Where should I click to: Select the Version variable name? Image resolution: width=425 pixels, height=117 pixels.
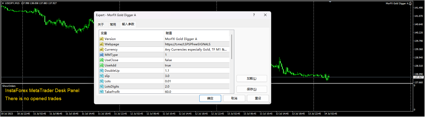click(x=110, y=39)
